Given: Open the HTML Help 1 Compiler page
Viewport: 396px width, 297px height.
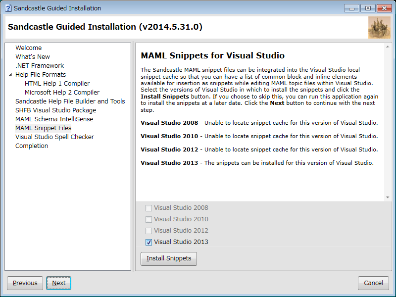Looking at the screenshot, I should pyautogui.click(x=57, y=83).
